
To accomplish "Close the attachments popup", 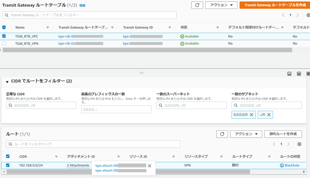I will coord(150,166).
